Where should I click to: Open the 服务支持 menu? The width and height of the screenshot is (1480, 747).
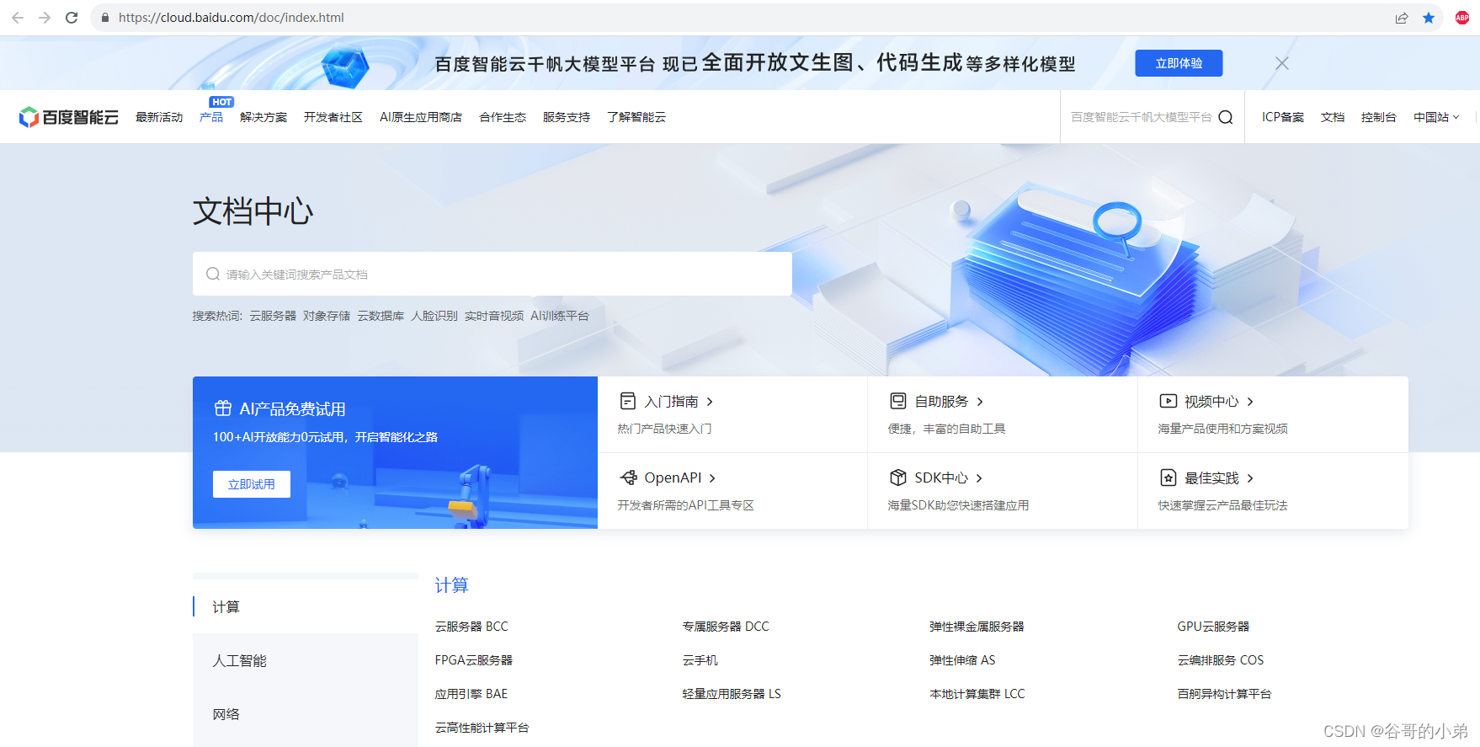point(567,117)
